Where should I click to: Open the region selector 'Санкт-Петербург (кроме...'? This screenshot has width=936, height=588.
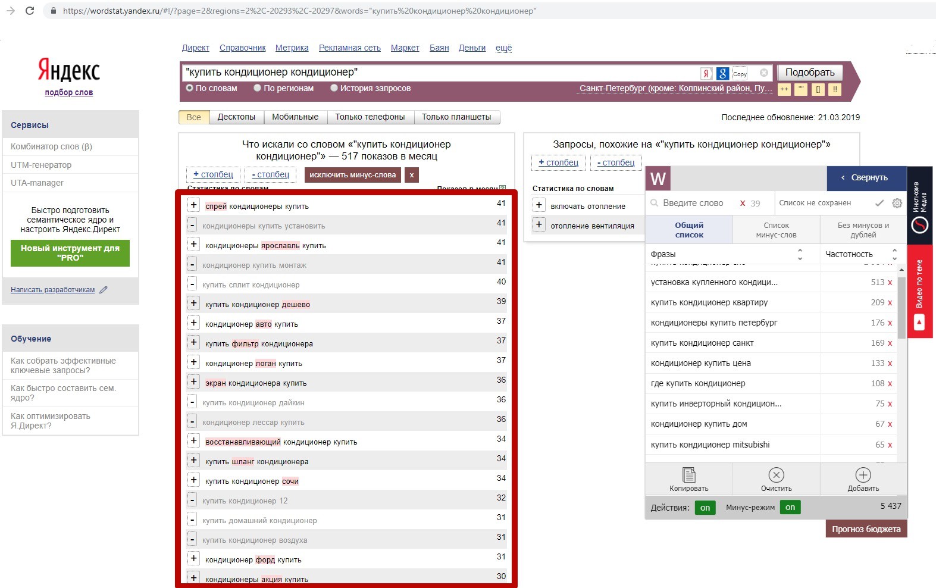click(x=676, y=88)
